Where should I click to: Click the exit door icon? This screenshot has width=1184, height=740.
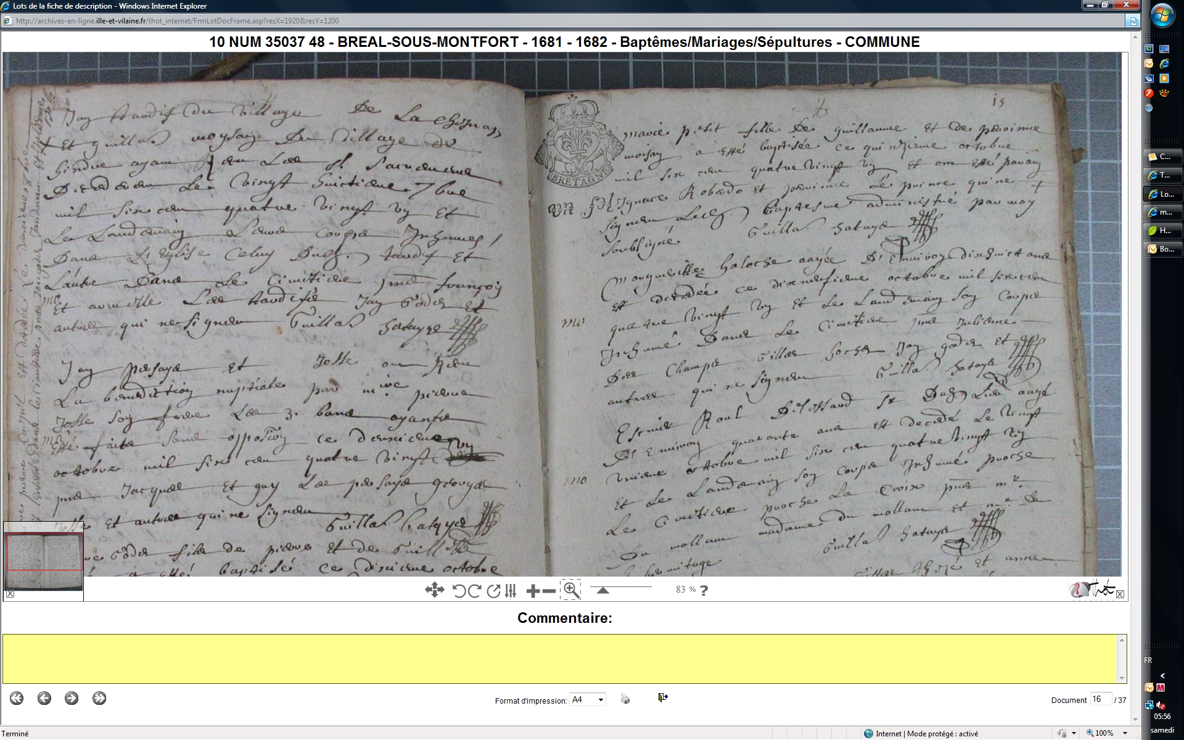[x=662, y=697]
